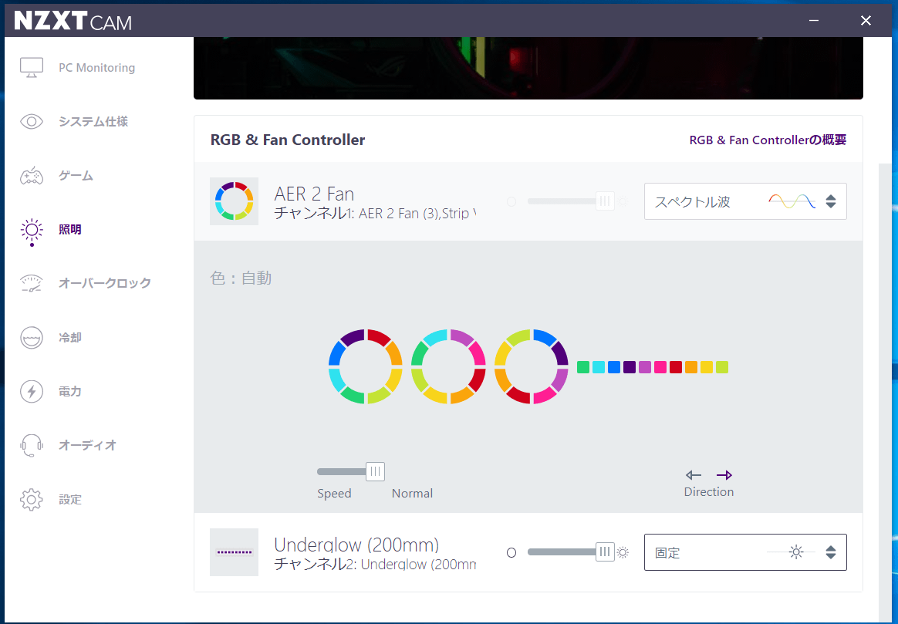Set Direction to the right arrow
This screenshot has height=624, width=898.
click(724, 475)
